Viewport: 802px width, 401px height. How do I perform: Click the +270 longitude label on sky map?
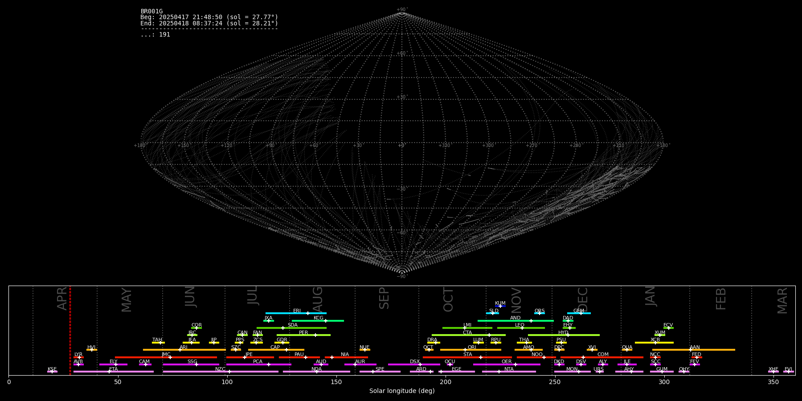532,146
